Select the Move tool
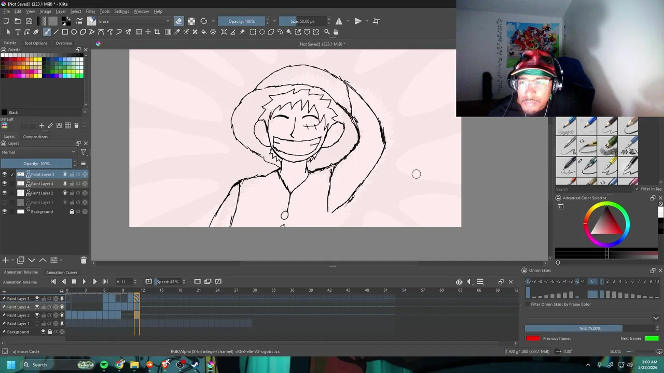 tap(148, 32)
